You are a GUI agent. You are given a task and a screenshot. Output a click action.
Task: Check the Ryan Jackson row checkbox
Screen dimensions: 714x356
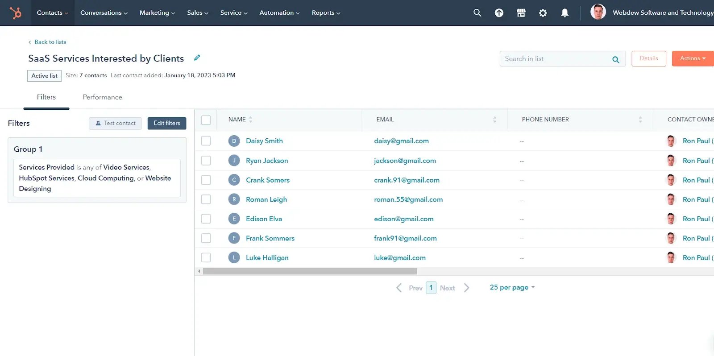tap(206, 161)
